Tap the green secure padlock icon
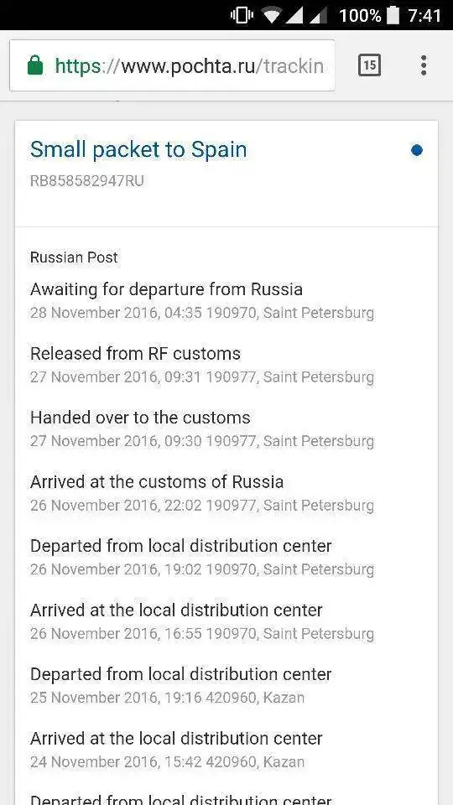453x805 pixels. (35, 65)
